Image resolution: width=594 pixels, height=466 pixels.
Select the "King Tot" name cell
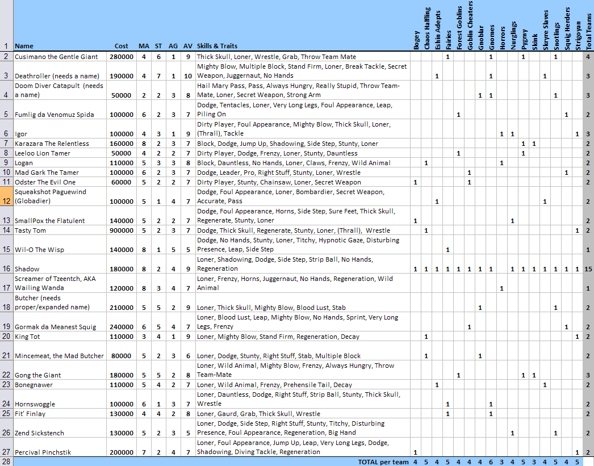coord(60,336)
